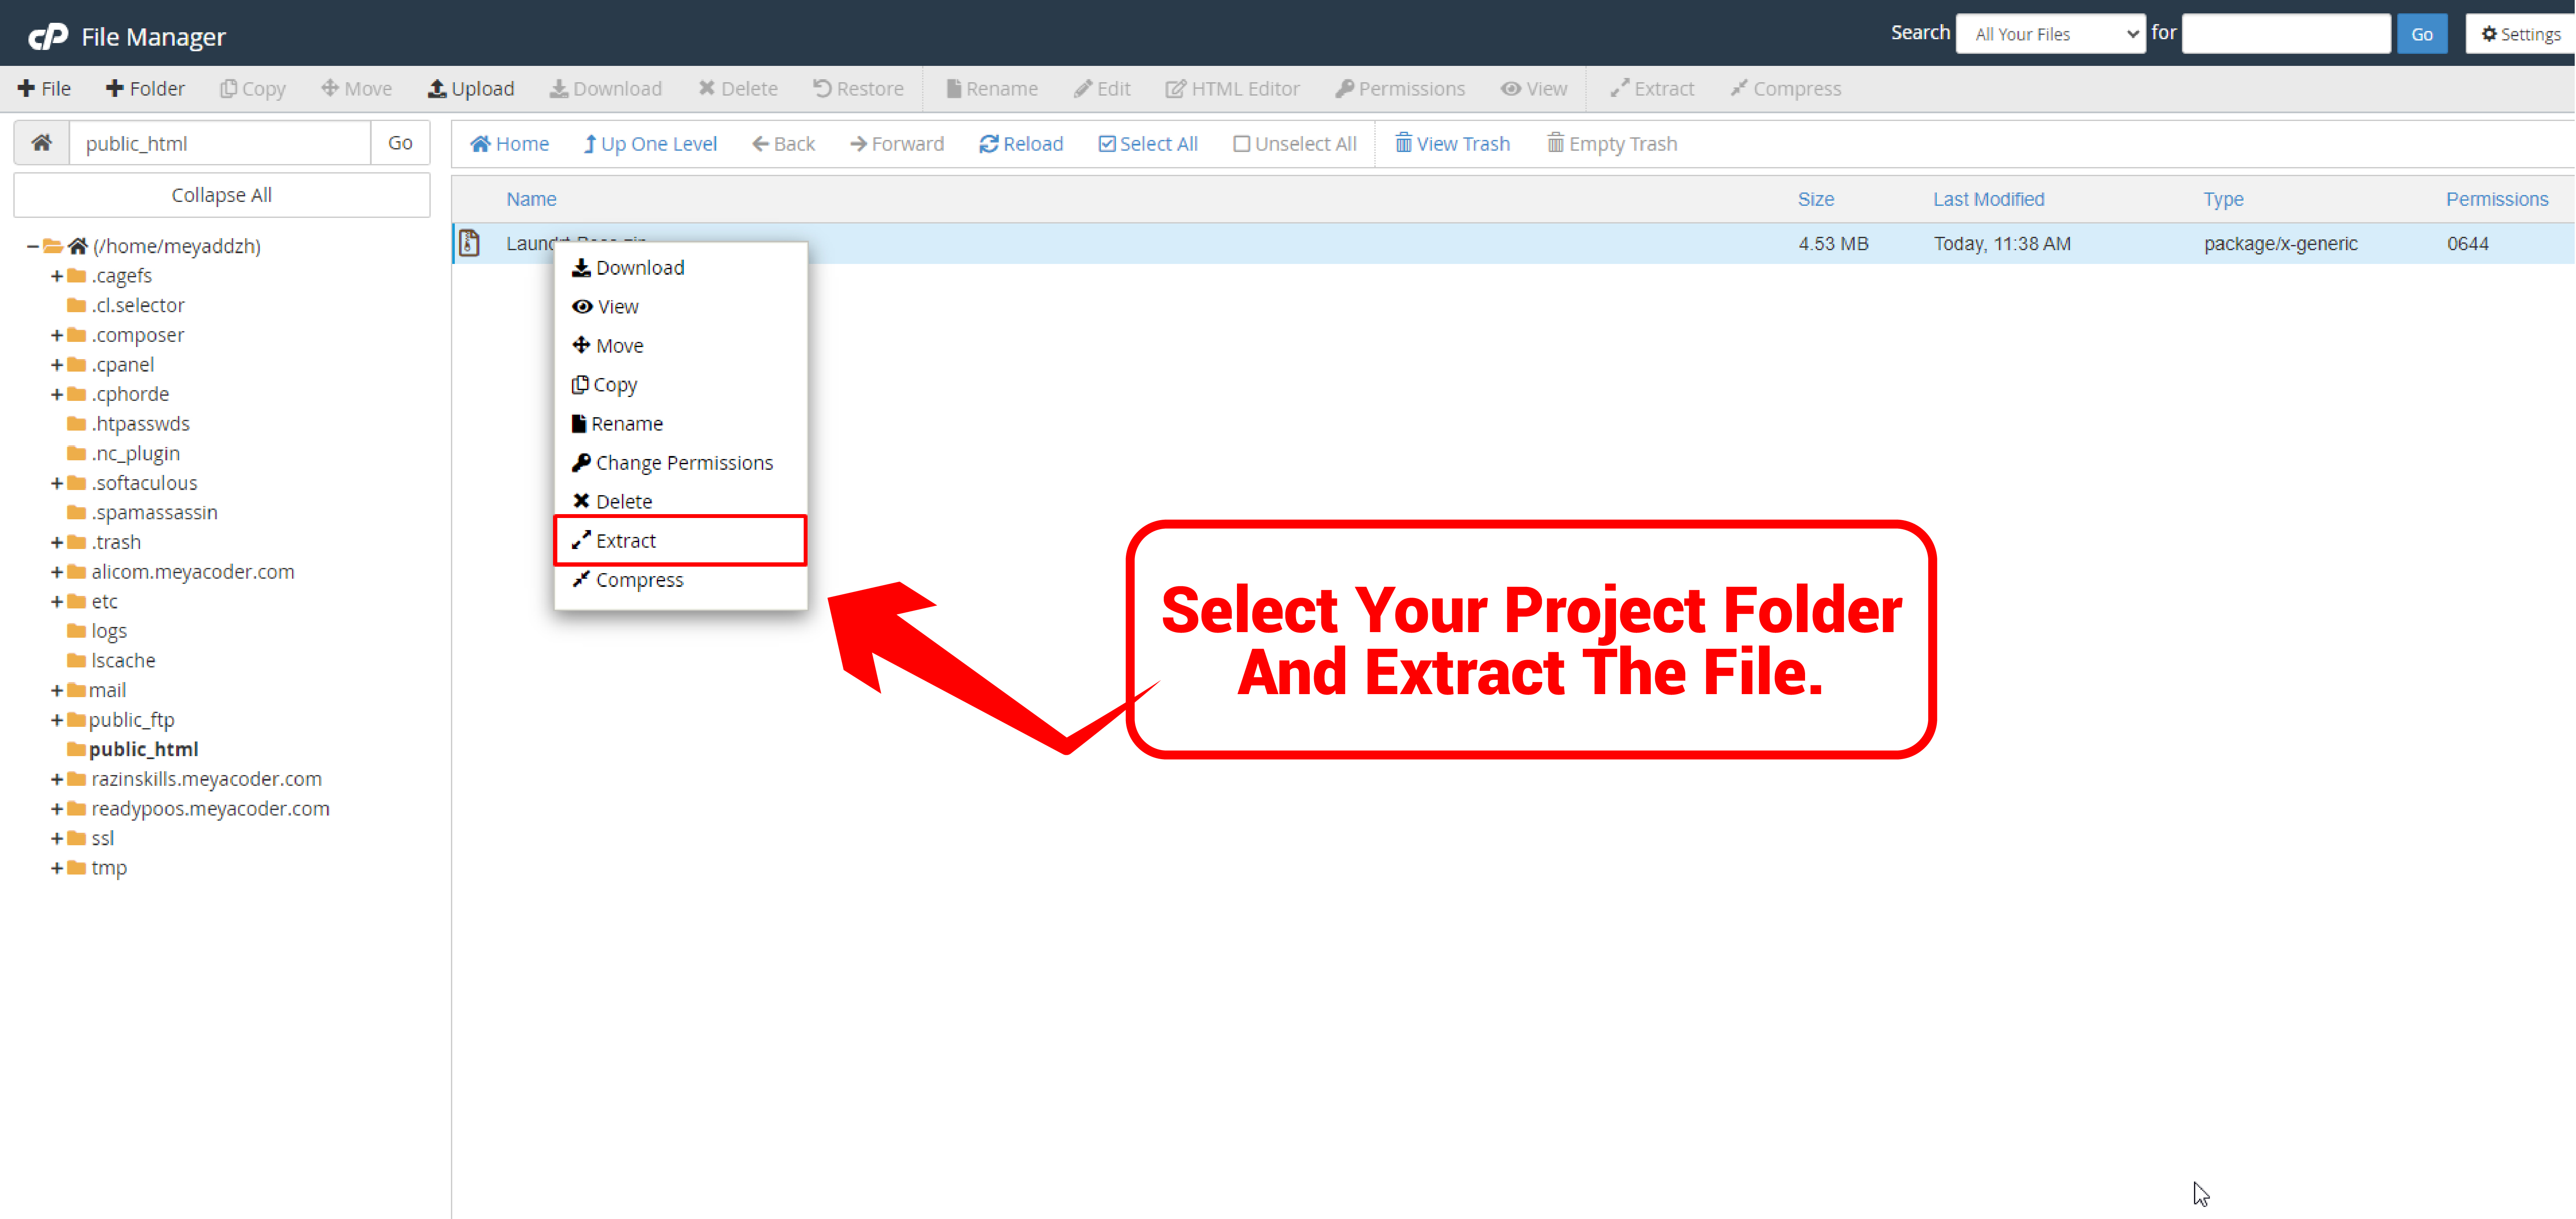The image size is (2576, 1219).
Task: Expand the .cpanel folder
Action: [57, 365]
